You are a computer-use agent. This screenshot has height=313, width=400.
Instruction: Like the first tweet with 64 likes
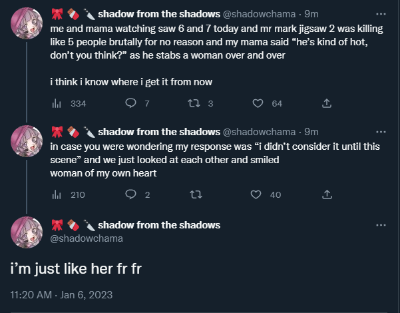point(258,103)
